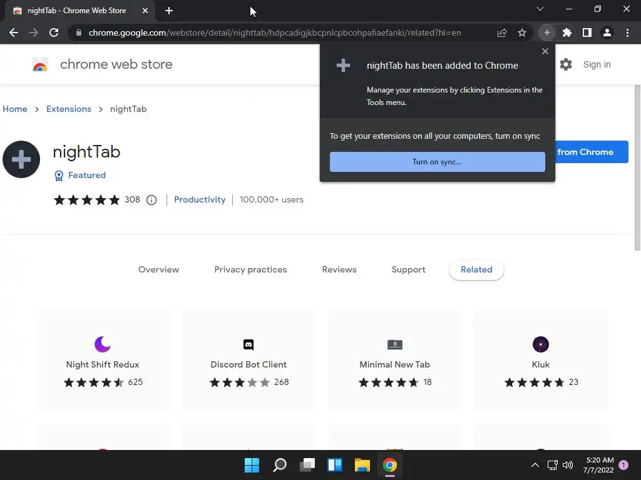View site information via padlock icon

tap(79, 32)
